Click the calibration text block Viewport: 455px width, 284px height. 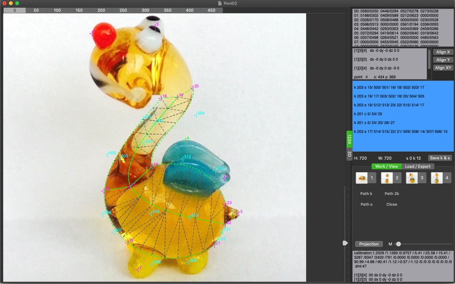pyautogui.click(x=403, y=260)
